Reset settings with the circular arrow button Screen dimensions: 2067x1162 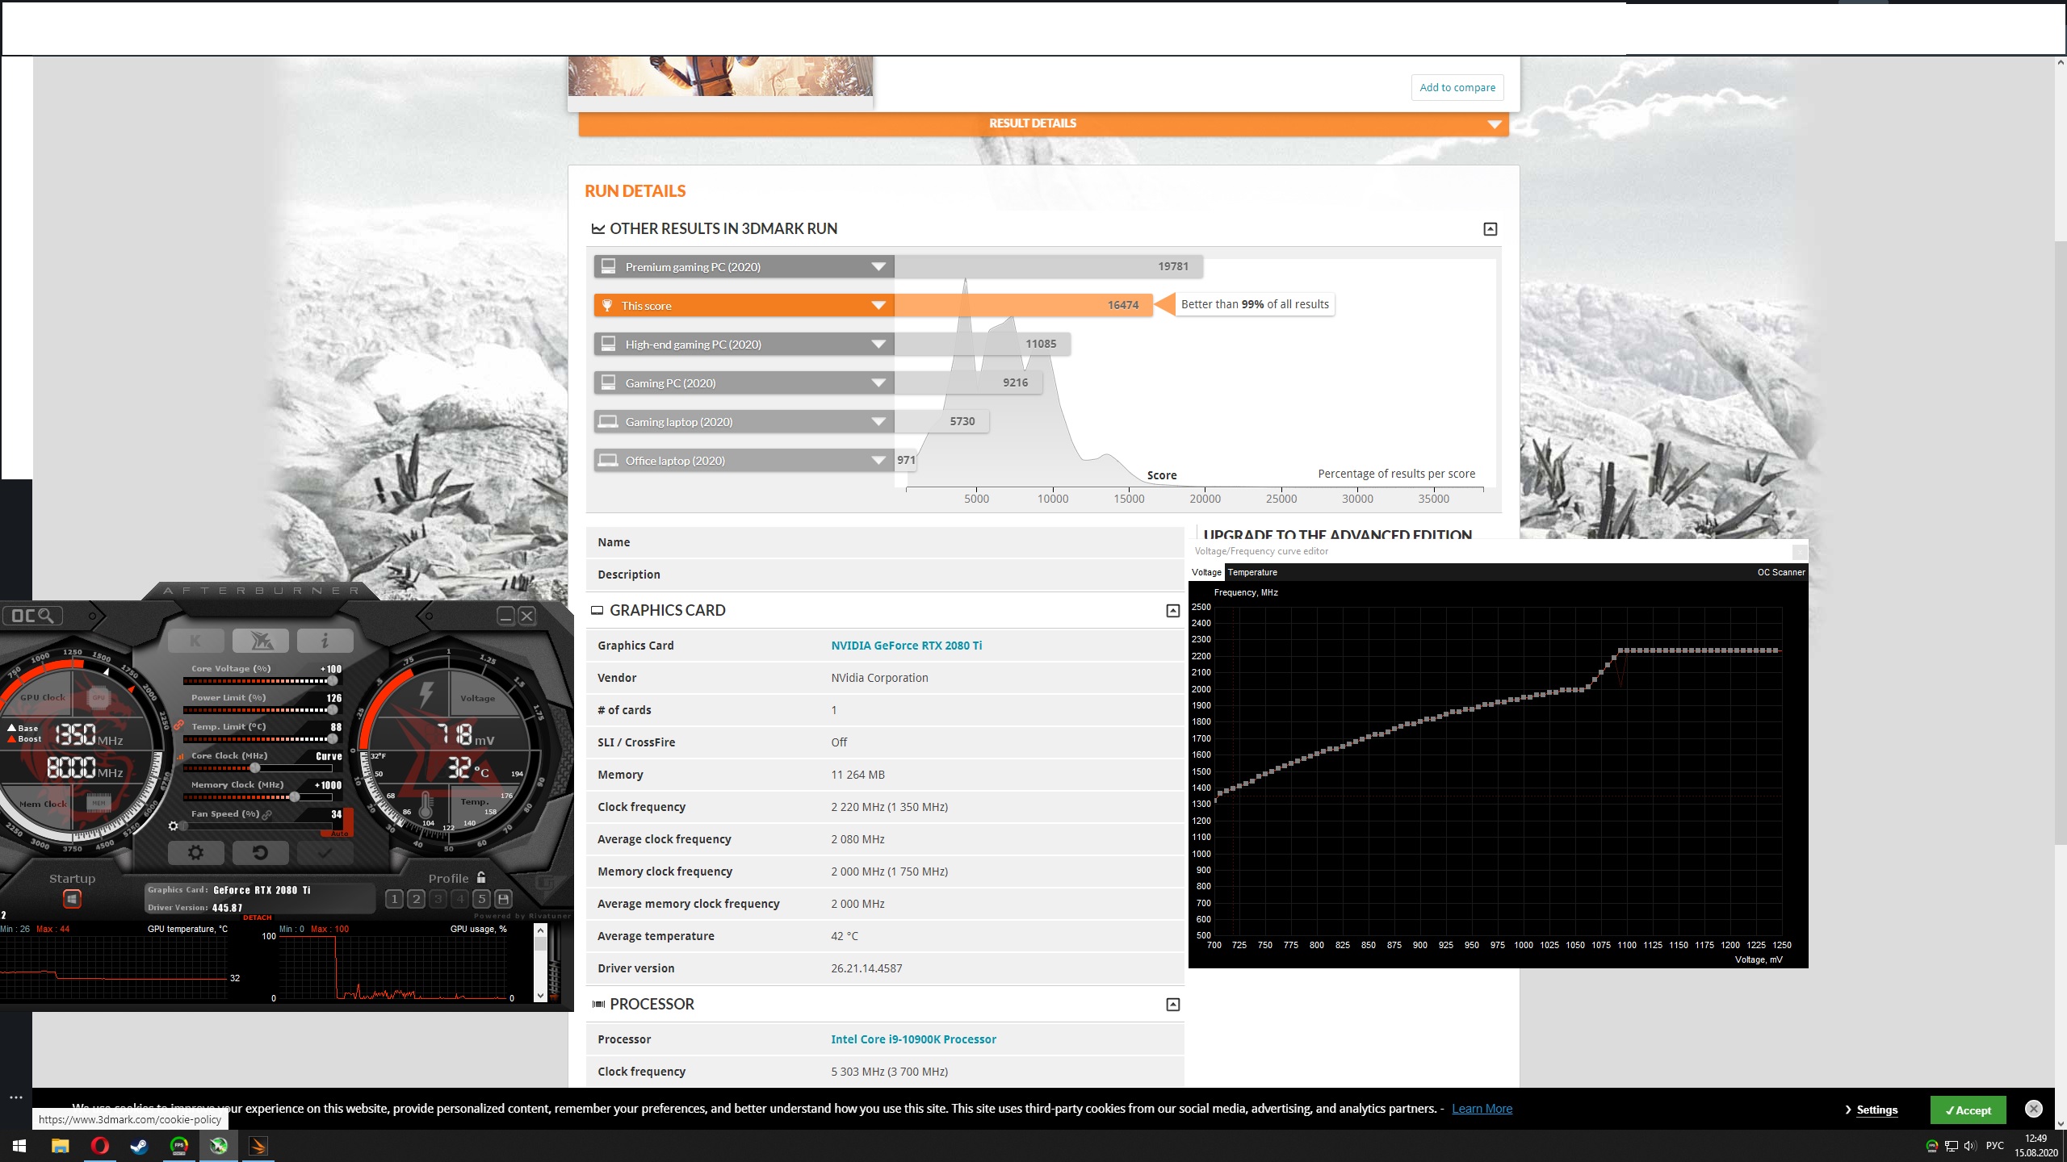(x=260, y=852)
